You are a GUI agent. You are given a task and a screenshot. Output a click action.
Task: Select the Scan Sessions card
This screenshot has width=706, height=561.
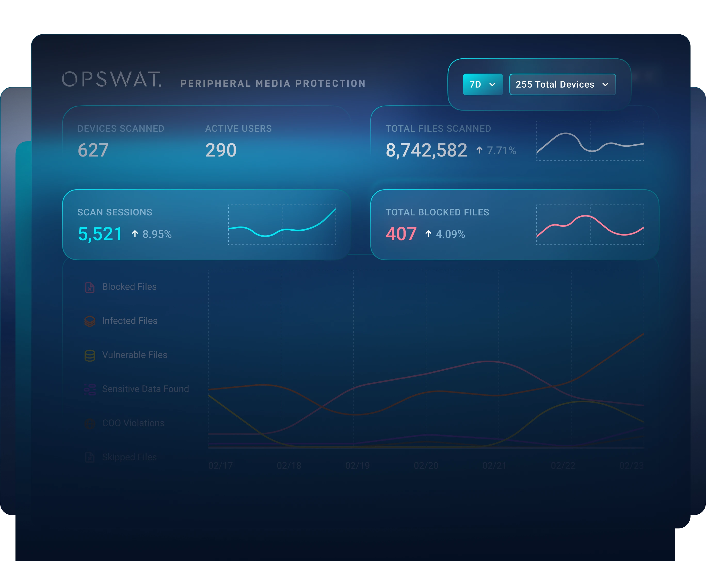(x=206, y=225)
